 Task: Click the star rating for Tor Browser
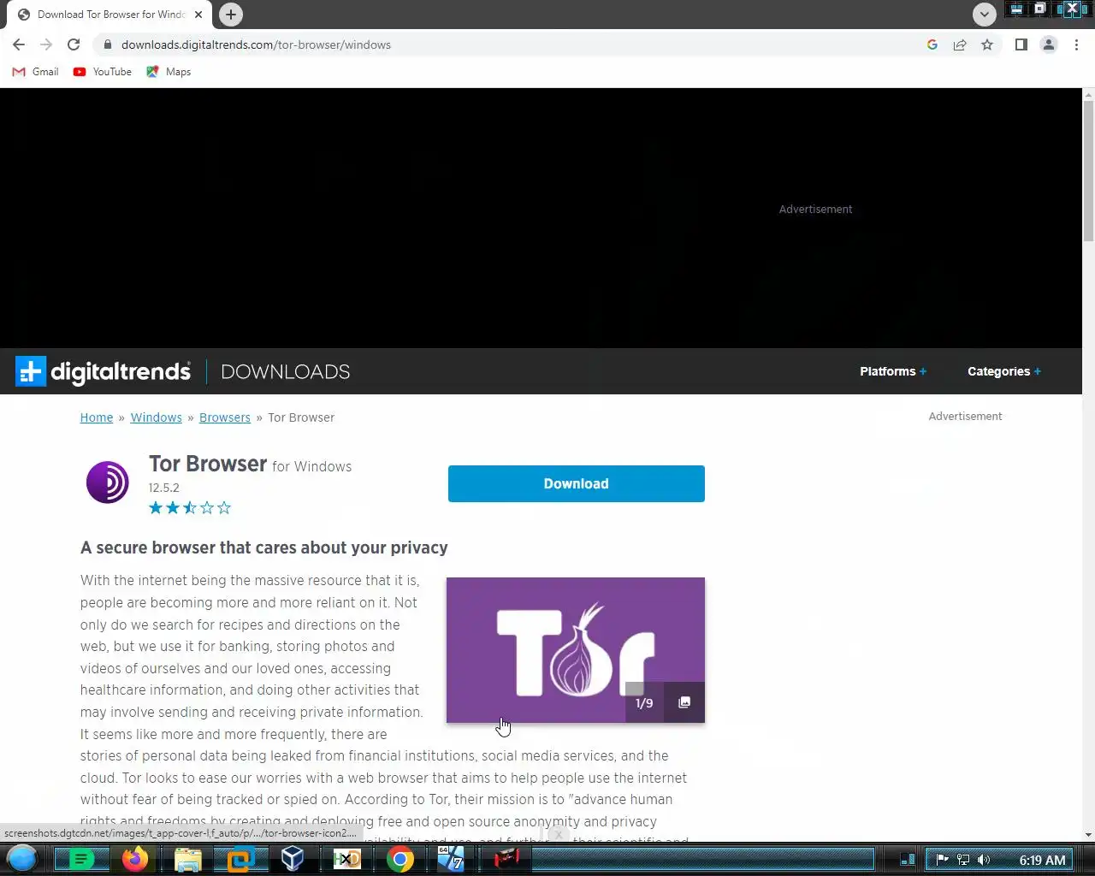tap(190, 508)
